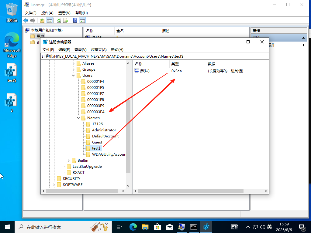Click the Refresh icon in lusrmgr toolbar
Image resolution: width=311 pixels, height=233 pixels.
point(59,20)
